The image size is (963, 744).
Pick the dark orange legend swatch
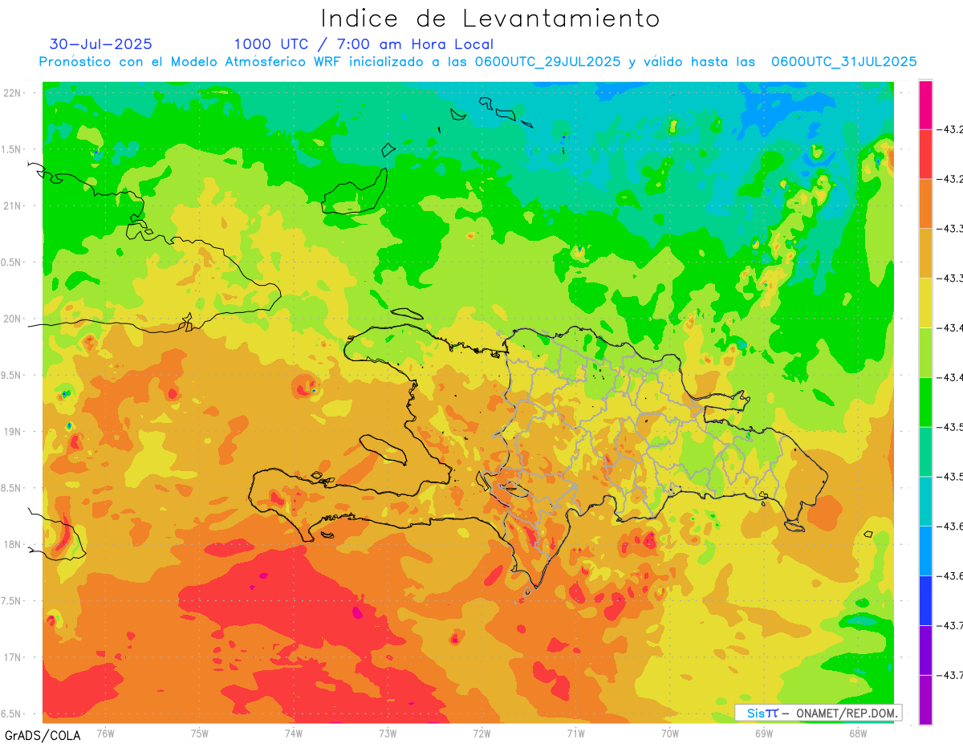coord(925,204)
